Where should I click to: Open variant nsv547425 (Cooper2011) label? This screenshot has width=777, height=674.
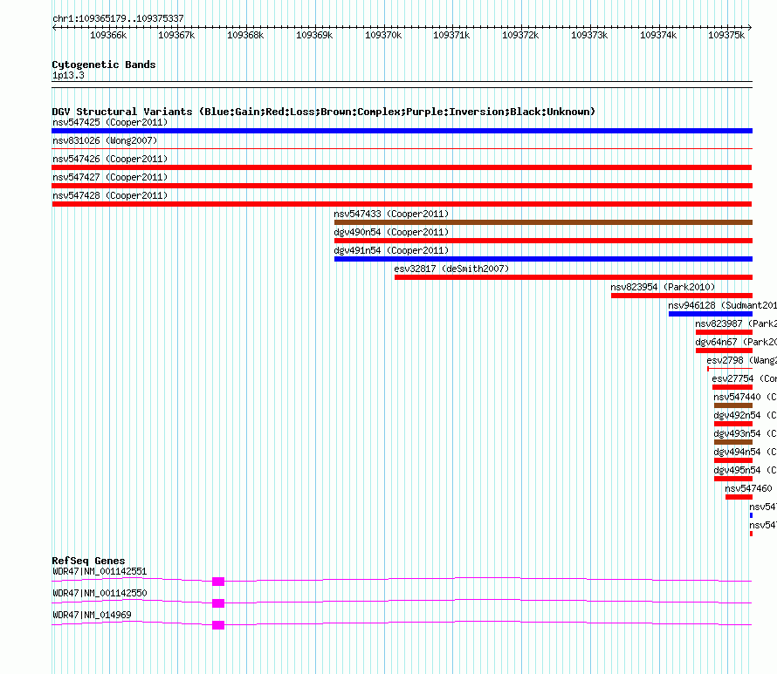pyautogui.click(x=110, y=122)
